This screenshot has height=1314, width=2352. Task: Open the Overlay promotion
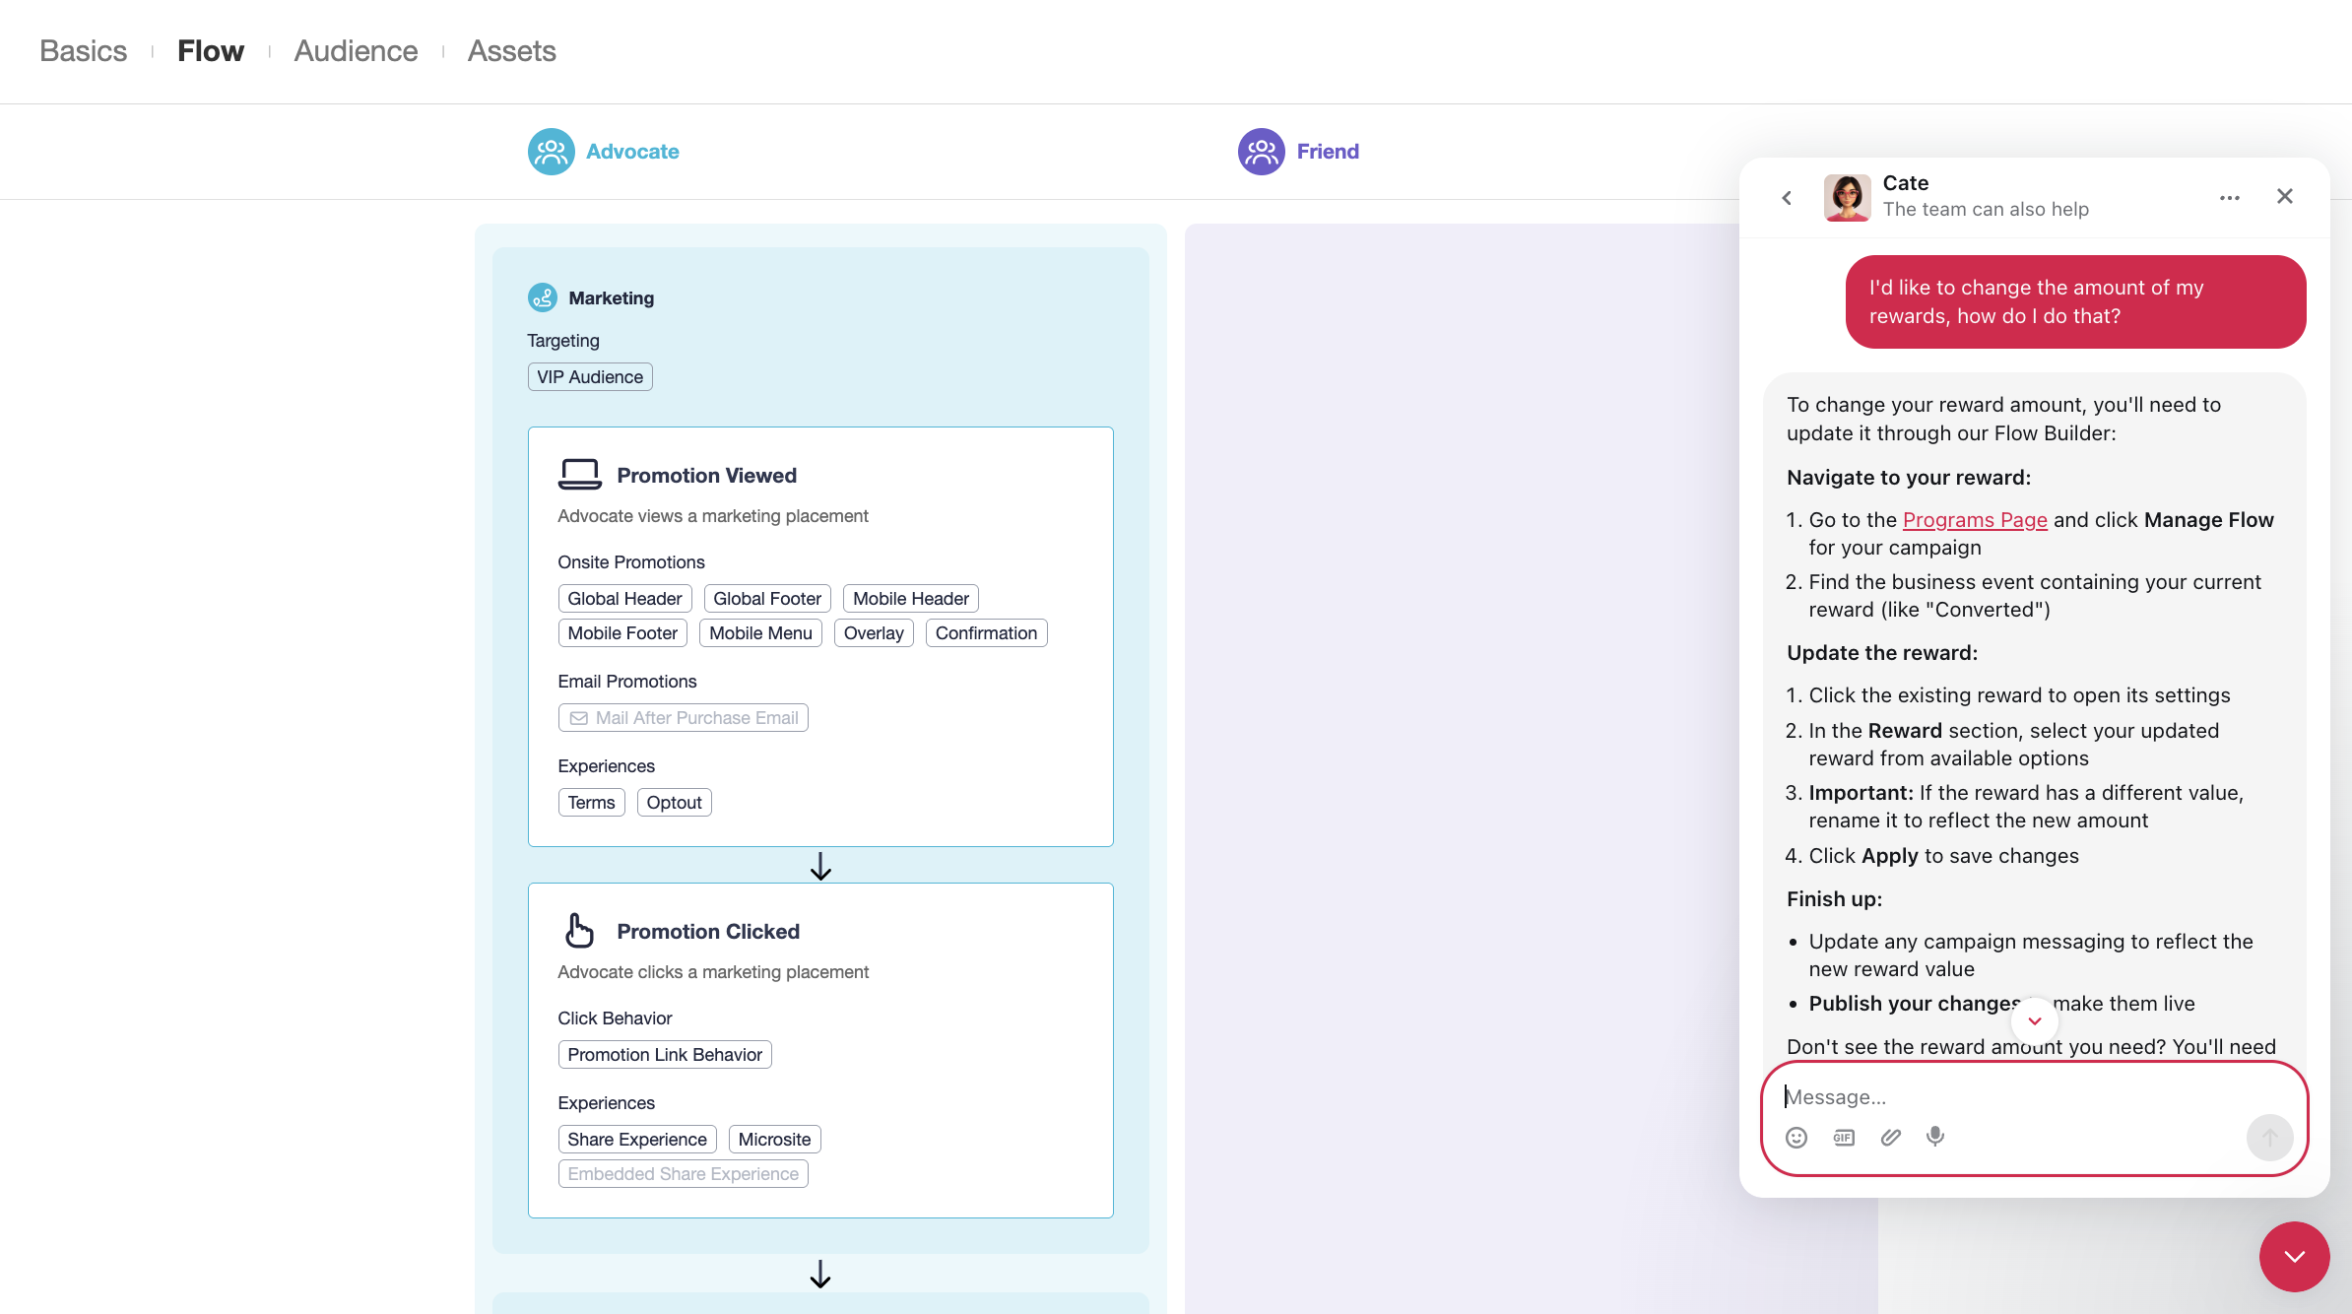(x=874, y=633)
